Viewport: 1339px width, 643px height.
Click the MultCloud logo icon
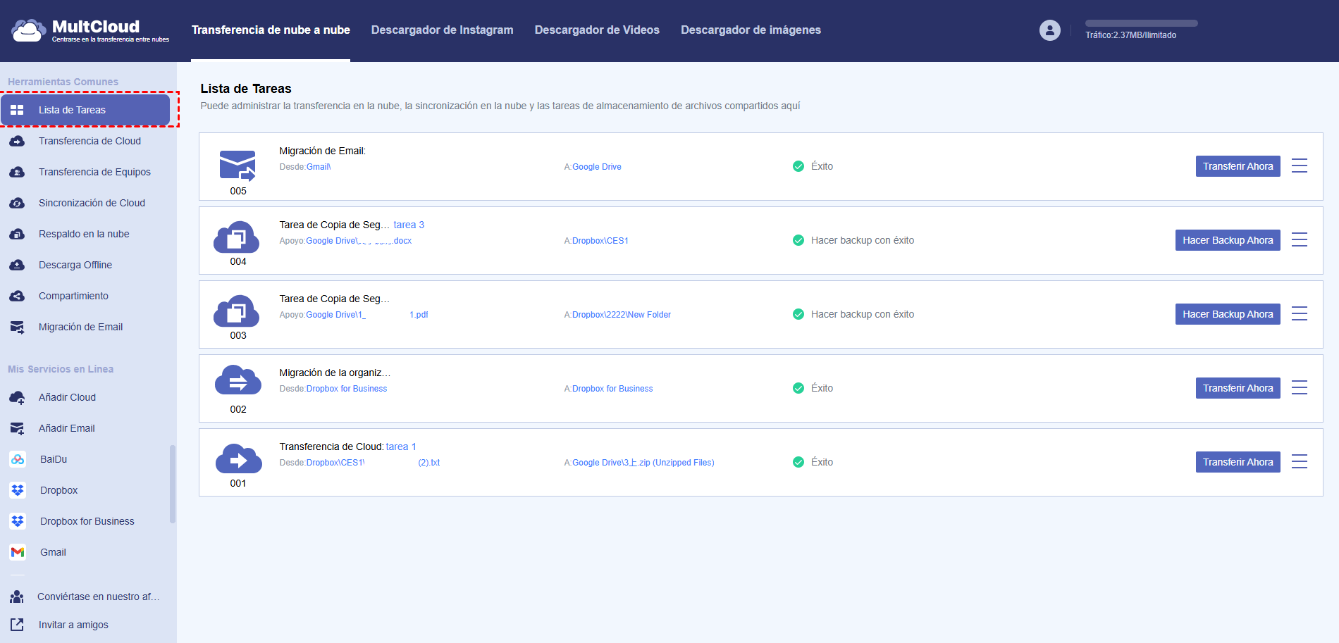tap(28, 30)
